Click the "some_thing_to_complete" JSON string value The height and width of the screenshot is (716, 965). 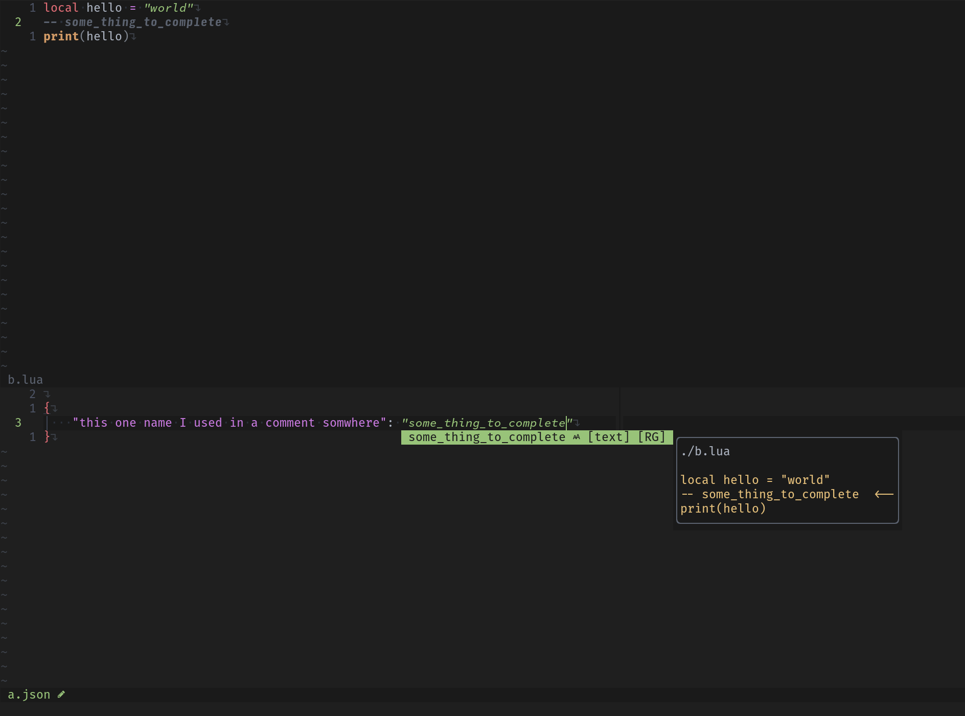pyautogui.click(x=487, y=423)
